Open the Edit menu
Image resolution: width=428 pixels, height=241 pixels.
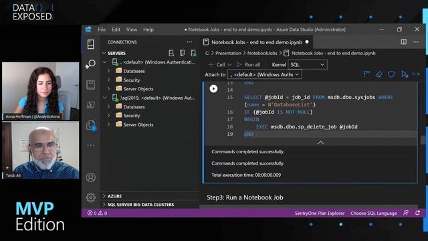pos(116,29)
